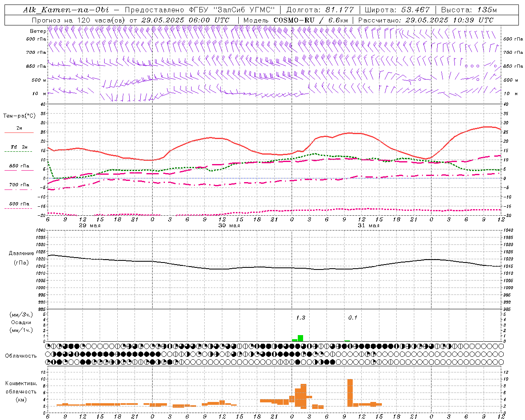Select the Долгота: 81.177 header value
The height and width of the screenshot is (420, 525).
(320, 10)
